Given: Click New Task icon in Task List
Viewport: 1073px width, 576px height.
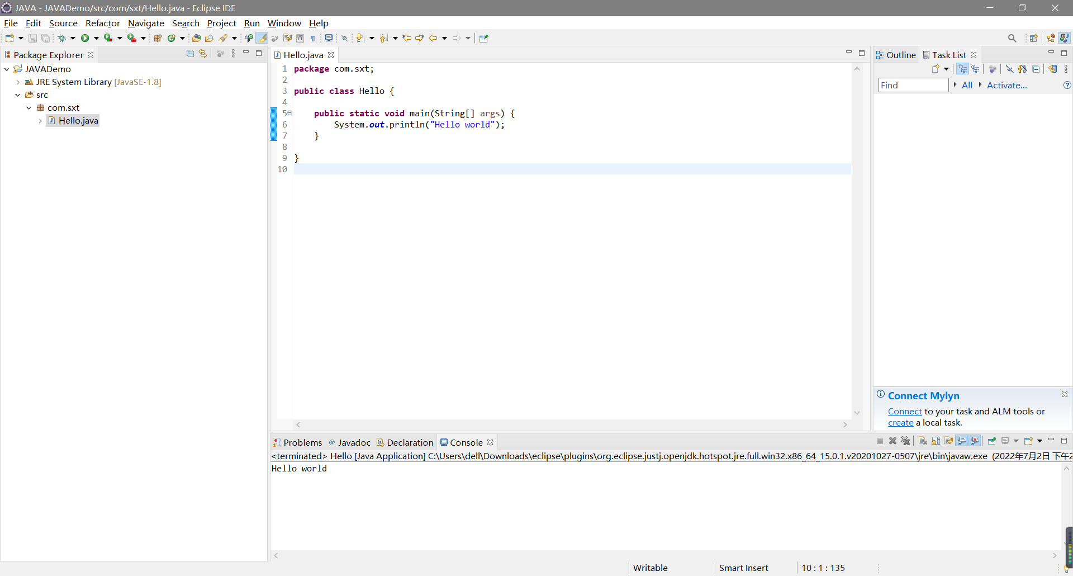Looking at the screenshot, I should (x=936, y=69).
